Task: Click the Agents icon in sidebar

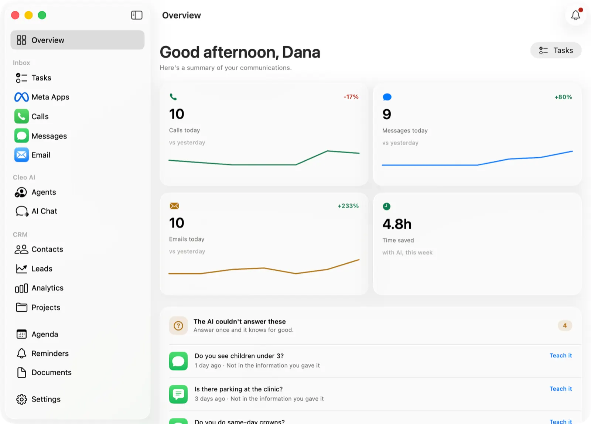Action: (x=21, y=192)
